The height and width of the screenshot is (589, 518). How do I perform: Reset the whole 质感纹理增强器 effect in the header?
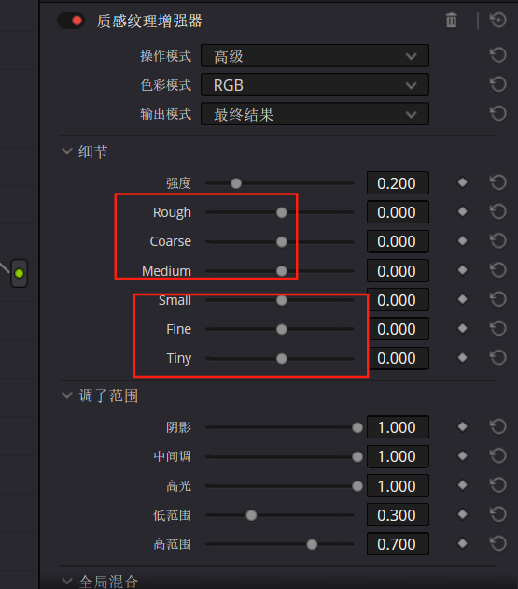click(498, 20)
